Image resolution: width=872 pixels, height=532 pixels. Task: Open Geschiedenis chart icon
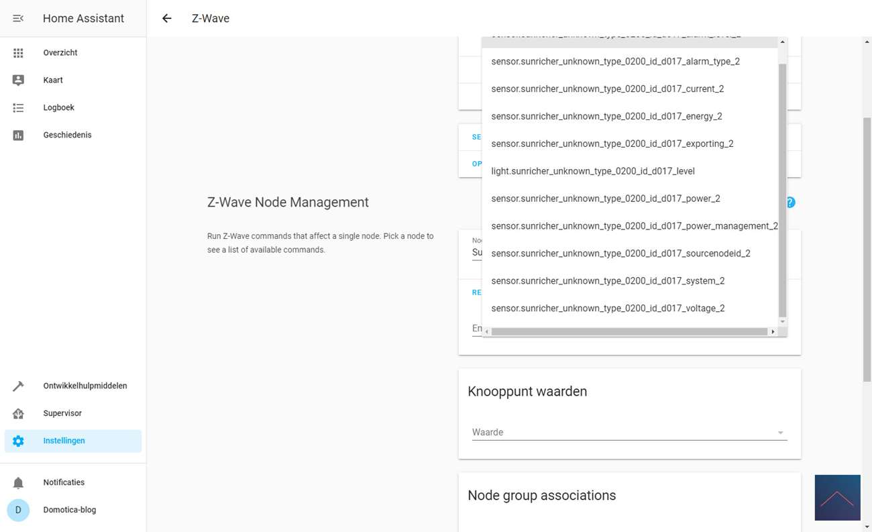[18, 135]
